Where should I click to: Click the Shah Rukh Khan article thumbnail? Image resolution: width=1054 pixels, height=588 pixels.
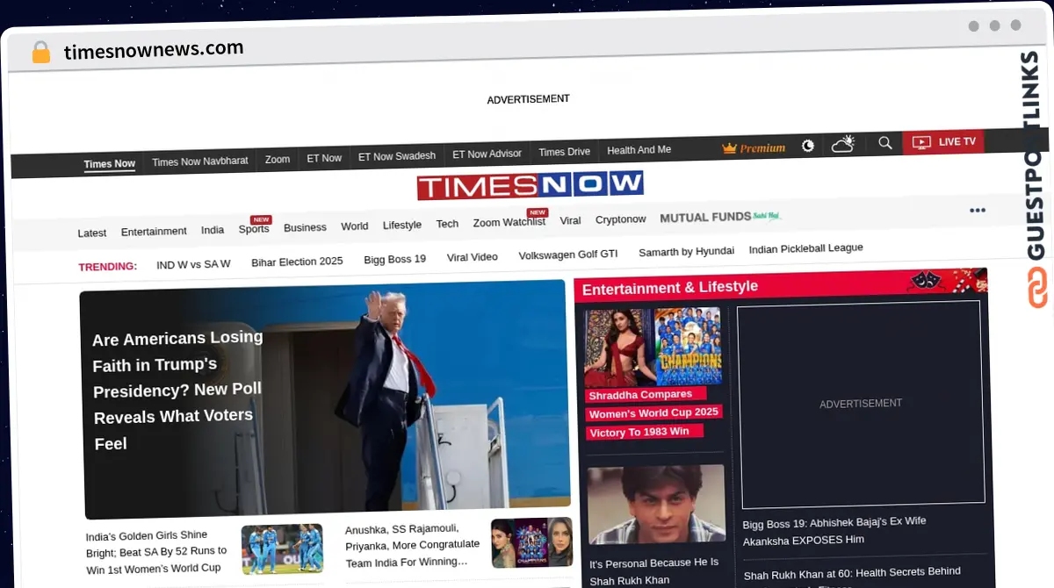click(655, 505)
